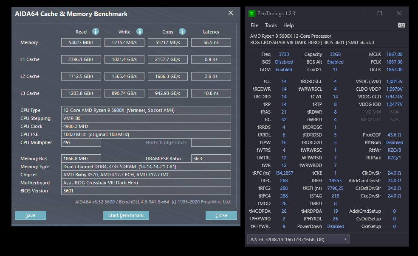The image size is (418, 256).
Task: Click the FCLK value 1867.00
Action: pos(394,62)
